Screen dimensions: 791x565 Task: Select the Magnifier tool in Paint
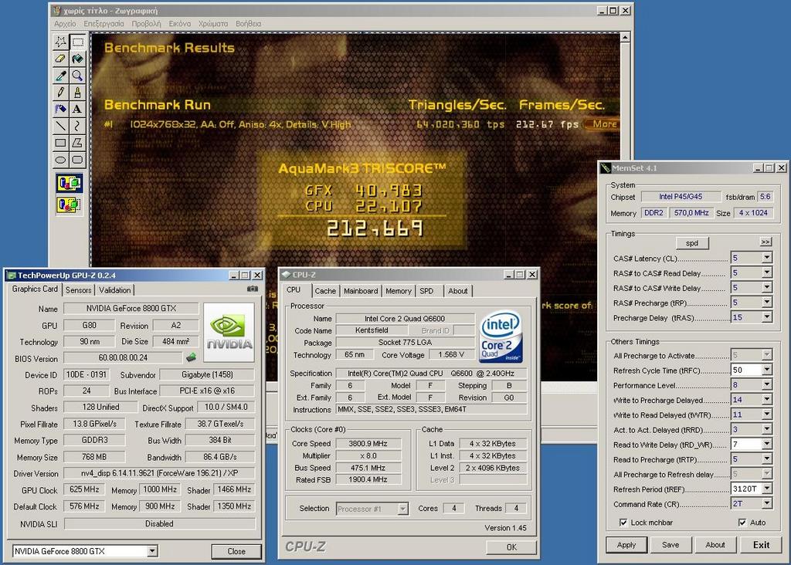(78, 76)
